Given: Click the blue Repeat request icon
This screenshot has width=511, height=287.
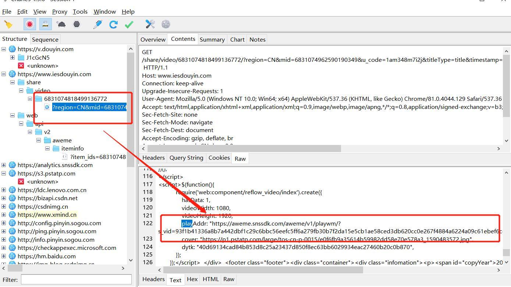Looking at the screenshot, I should tap(113, 24).
